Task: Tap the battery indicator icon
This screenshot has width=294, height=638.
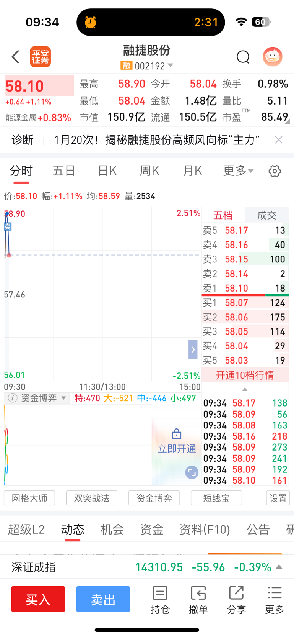Action: [x=261, y=22]
